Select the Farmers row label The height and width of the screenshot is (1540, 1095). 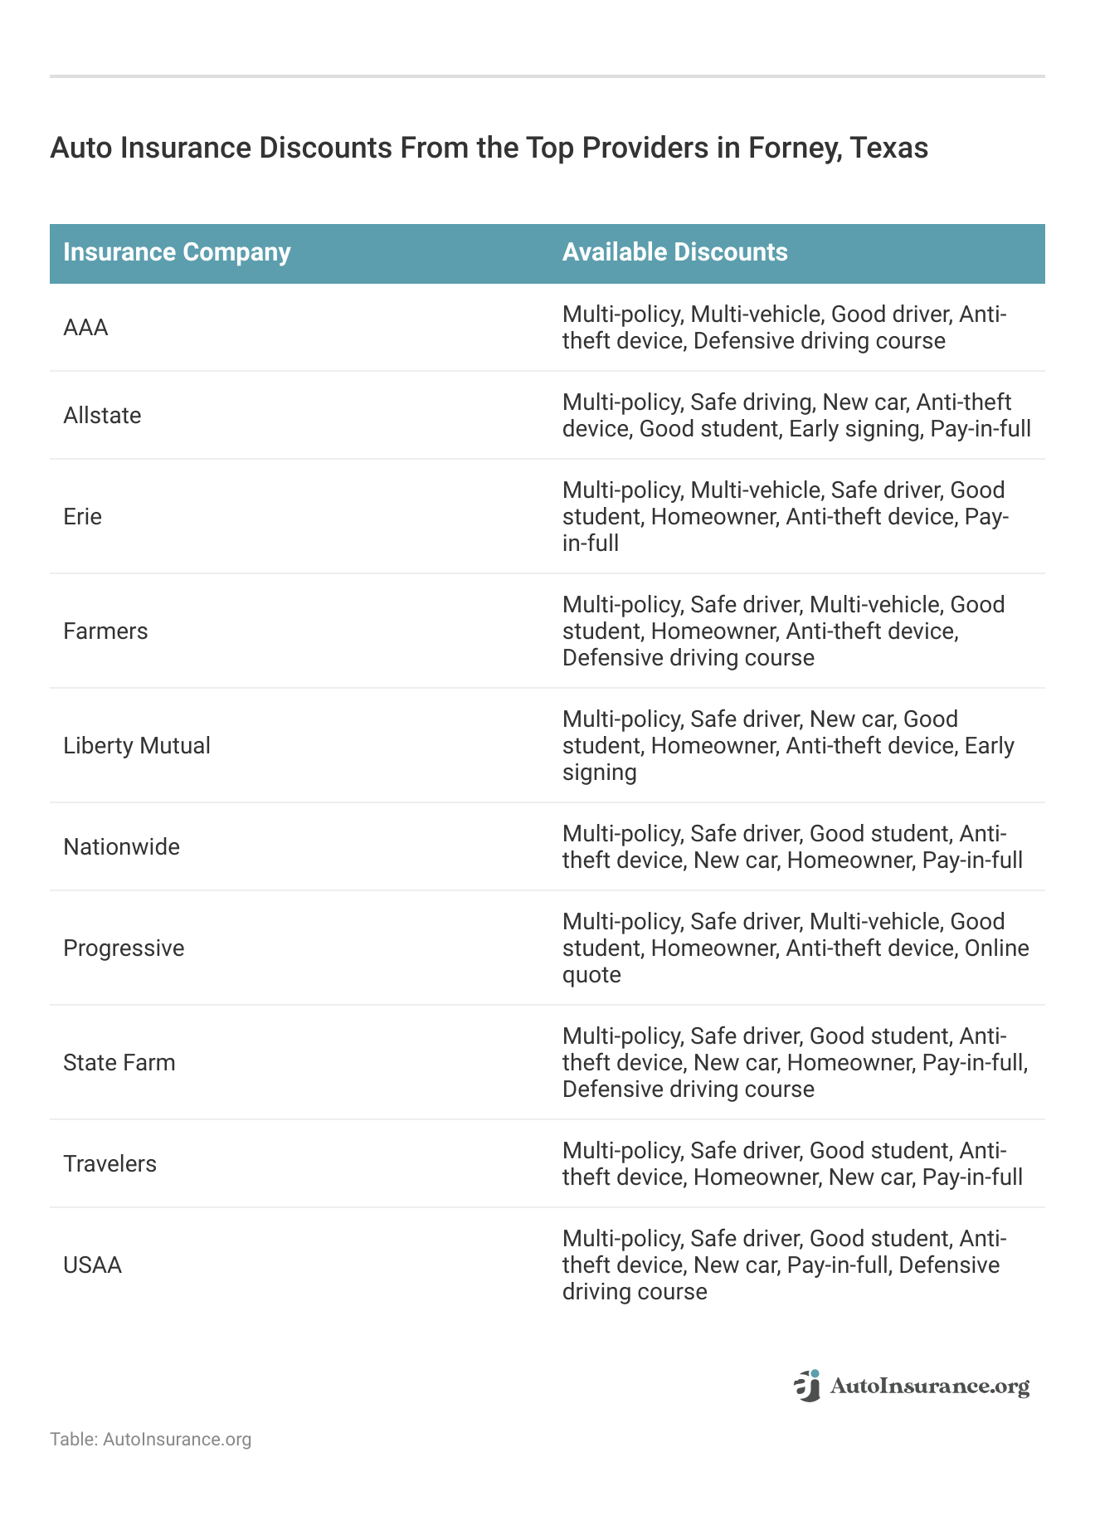click(105, 631)
